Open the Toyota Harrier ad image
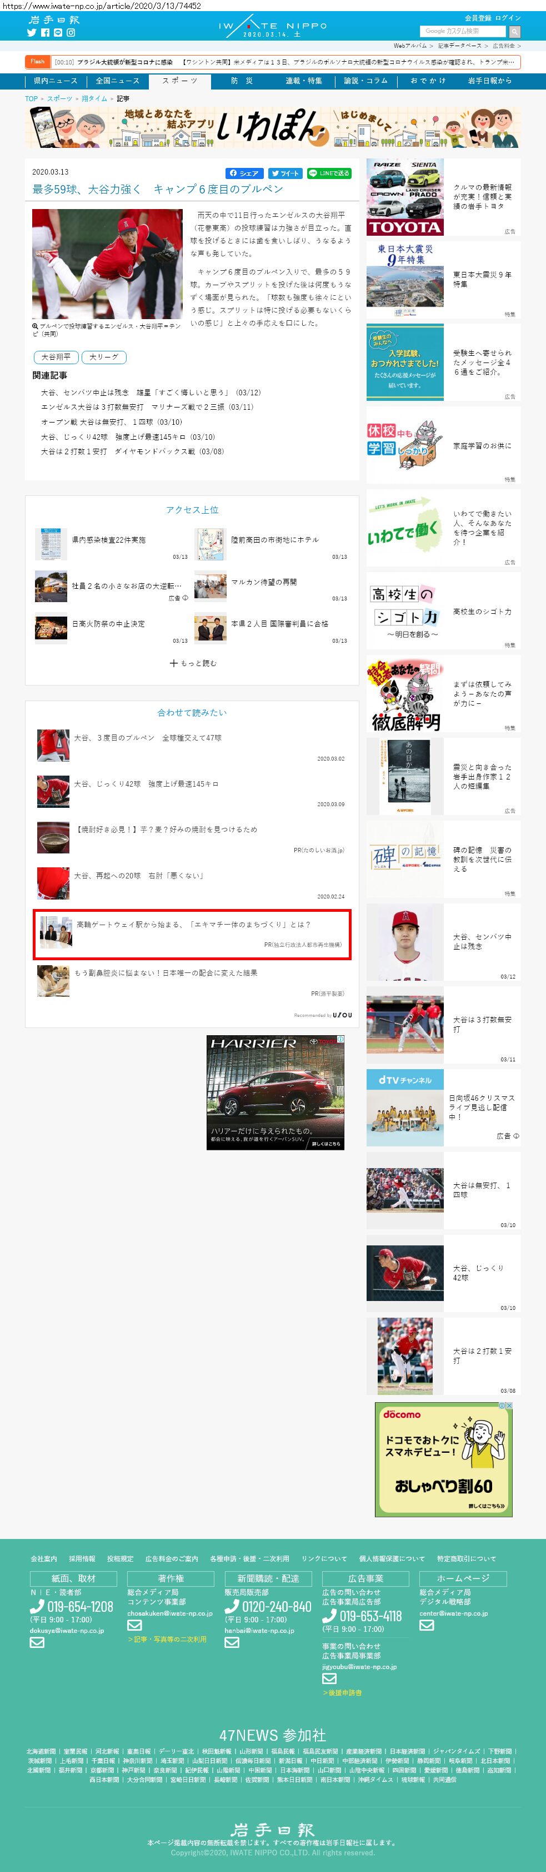The height and width of the screenshot is (1872, 546). click(275, 1091)
